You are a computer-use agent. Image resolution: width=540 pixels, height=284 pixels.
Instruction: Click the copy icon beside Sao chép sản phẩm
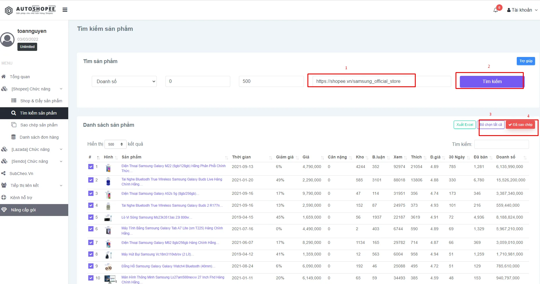pyautogui.click(x=14, y=125)
